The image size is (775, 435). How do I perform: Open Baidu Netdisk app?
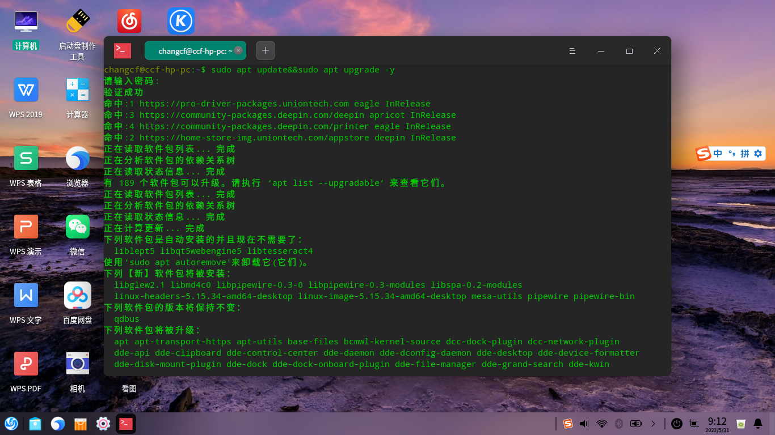coord(78,296)
